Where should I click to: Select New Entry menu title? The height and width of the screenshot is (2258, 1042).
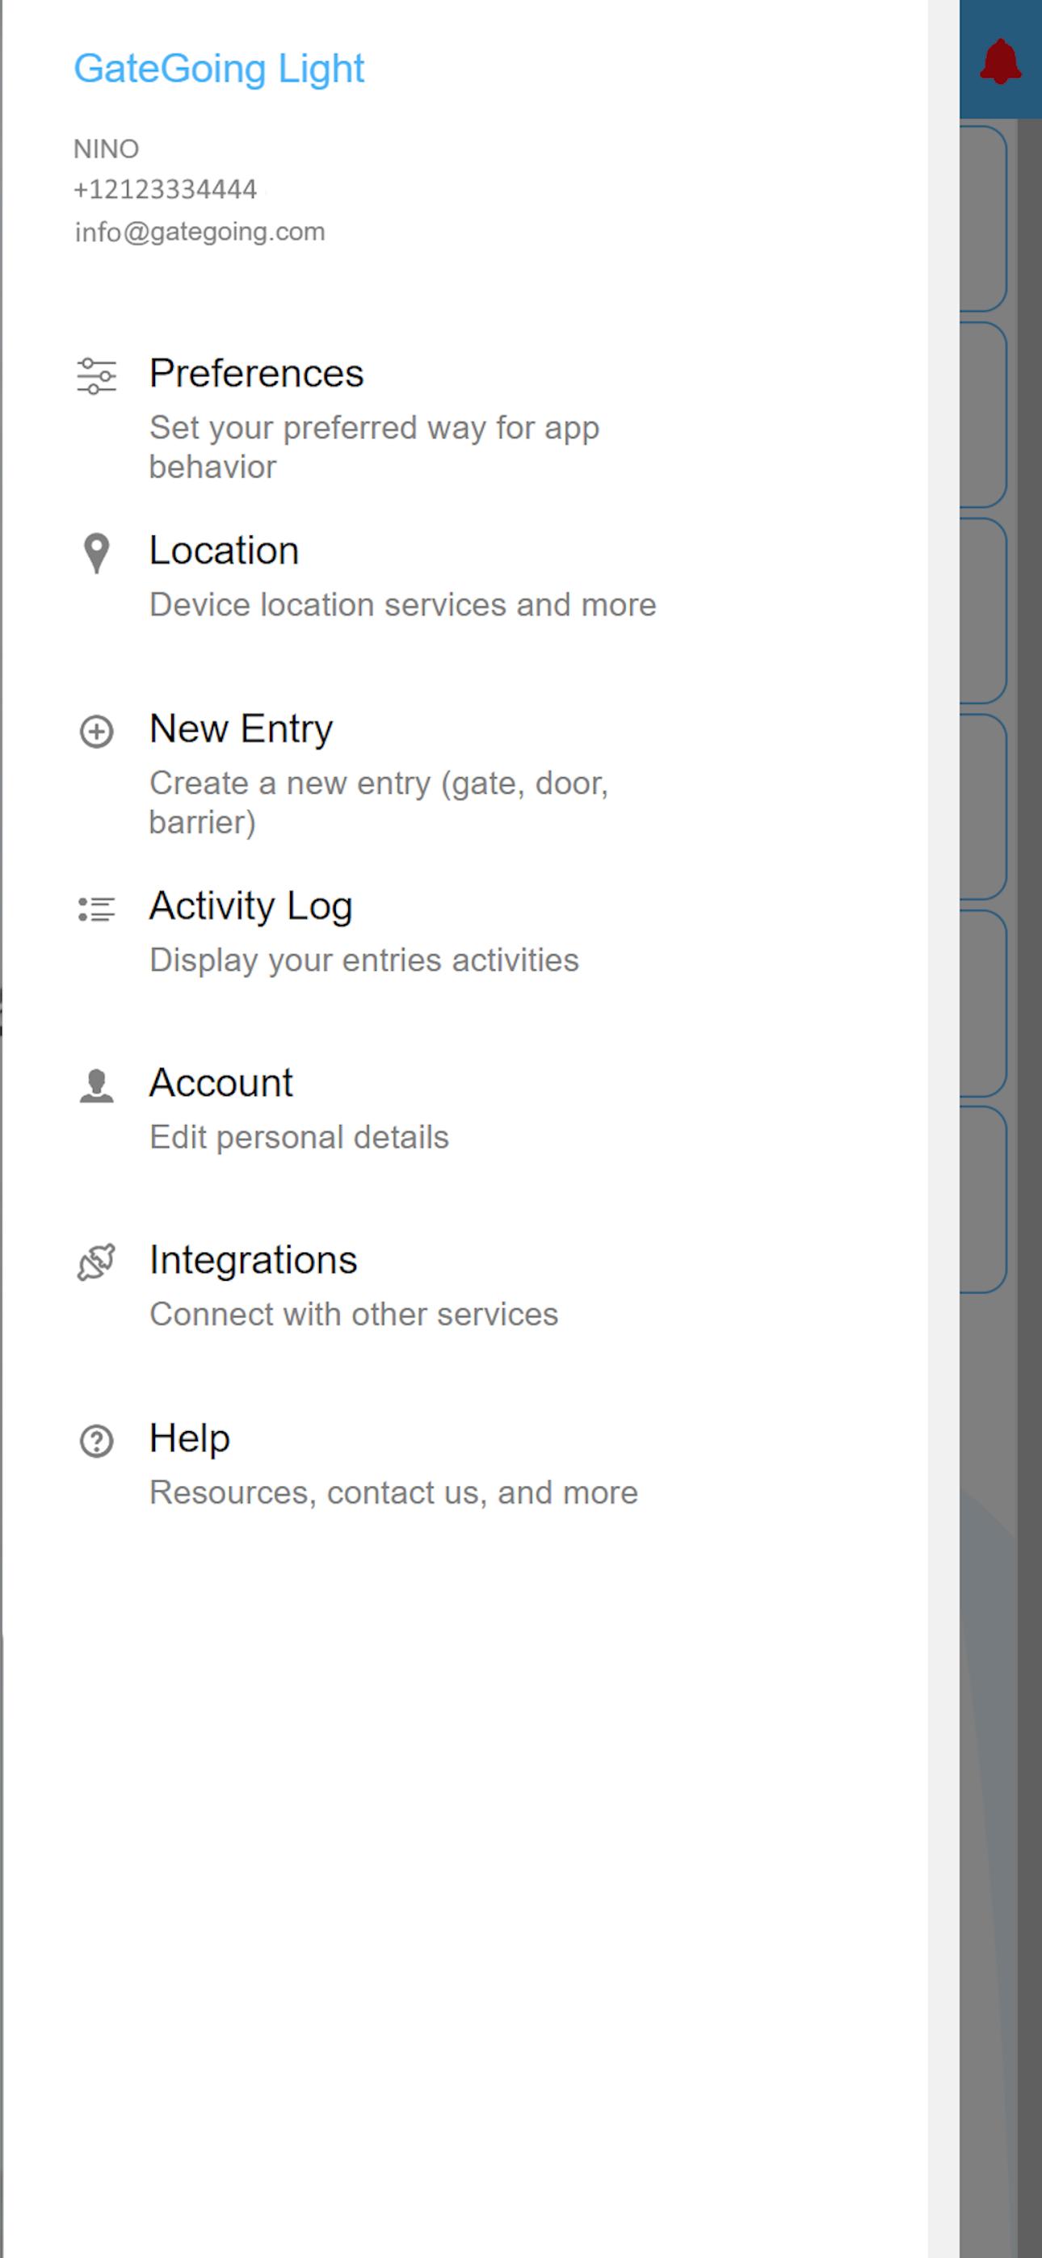[242, 728]
